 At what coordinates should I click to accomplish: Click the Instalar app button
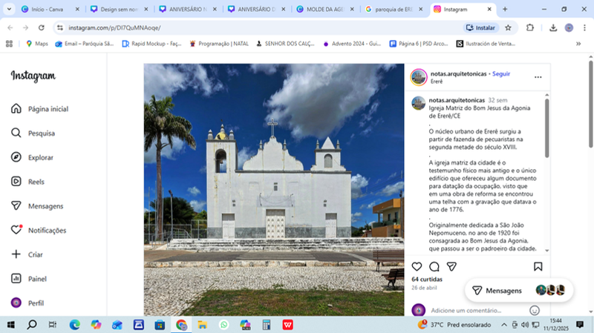pos(480,27)
